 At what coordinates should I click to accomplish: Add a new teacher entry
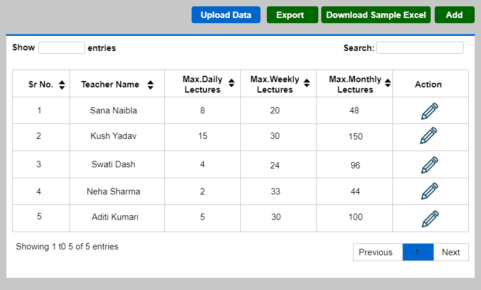[x=454, y=14]
